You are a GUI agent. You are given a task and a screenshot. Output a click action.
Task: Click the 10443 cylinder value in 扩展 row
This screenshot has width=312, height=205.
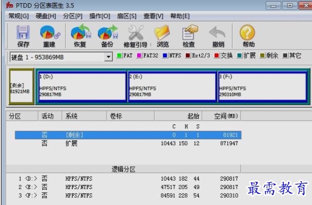pyautogui.click(x=168, y=144)
